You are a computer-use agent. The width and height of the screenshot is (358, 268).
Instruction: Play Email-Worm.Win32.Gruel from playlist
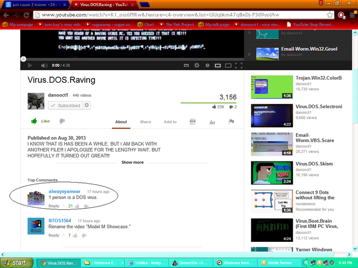[x=309, y=49]
